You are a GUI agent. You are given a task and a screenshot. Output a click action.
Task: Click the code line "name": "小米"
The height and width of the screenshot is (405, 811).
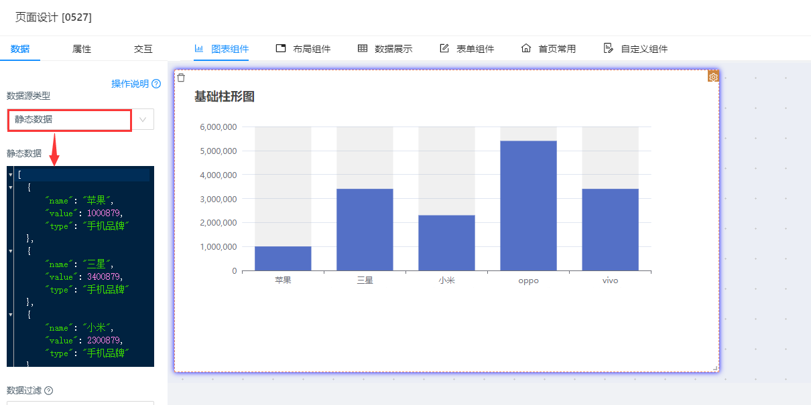(80, 327)
